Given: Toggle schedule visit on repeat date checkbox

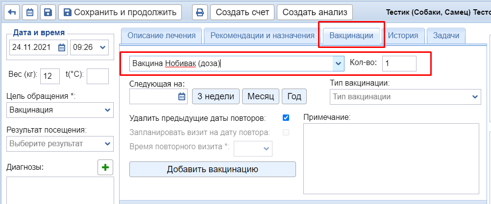Looking at the screenshot, I should 286,132.
